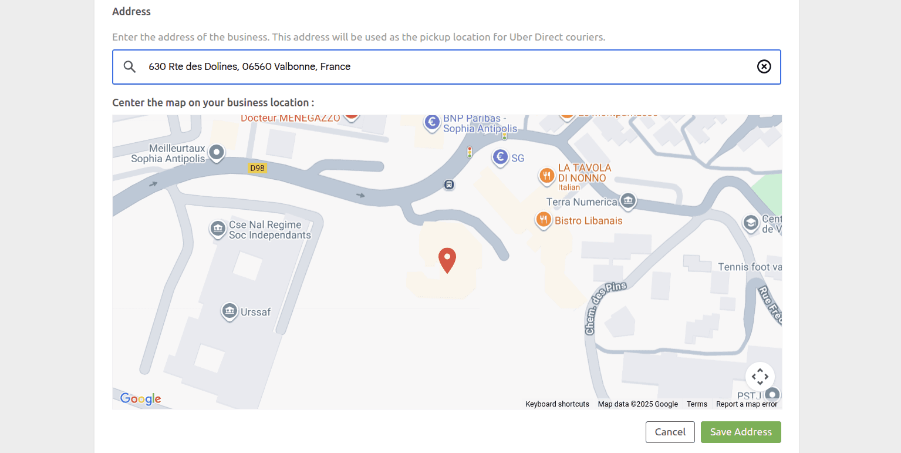Select the La Tavola di Nonno restaurant icon
This screenshot has width=901, height=453.
coord(546,176)
